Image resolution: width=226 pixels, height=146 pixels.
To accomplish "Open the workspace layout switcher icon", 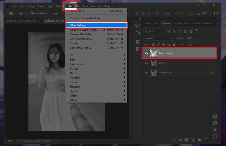I will 205,14.
